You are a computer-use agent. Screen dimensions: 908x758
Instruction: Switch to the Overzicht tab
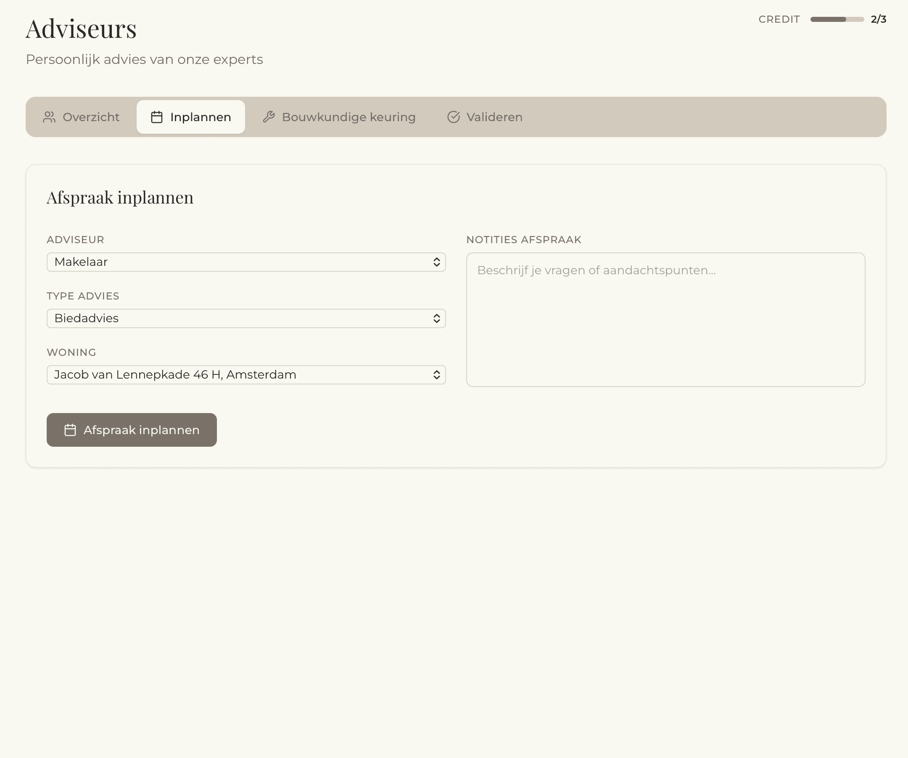click(x=81, y=117)
